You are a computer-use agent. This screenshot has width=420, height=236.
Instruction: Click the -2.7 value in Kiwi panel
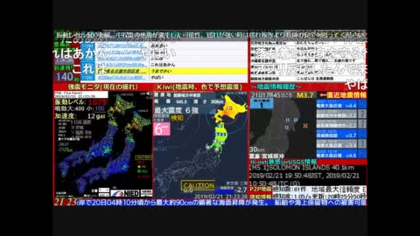(241, 190)
